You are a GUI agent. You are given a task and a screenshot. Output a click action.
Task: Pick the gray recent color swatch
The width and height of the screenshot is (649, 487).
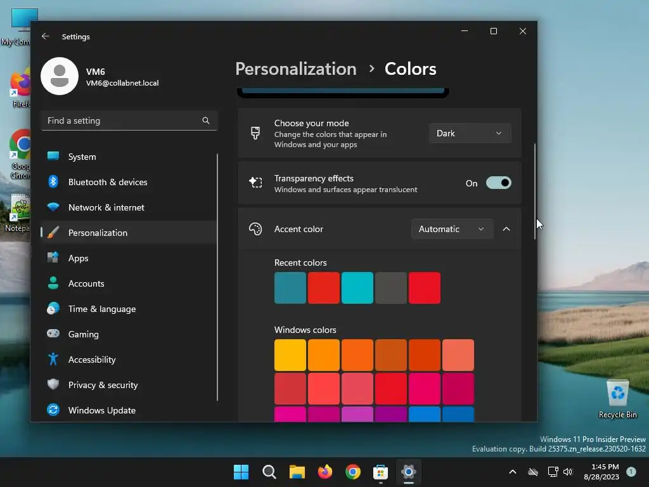click(x=390, y=288)
